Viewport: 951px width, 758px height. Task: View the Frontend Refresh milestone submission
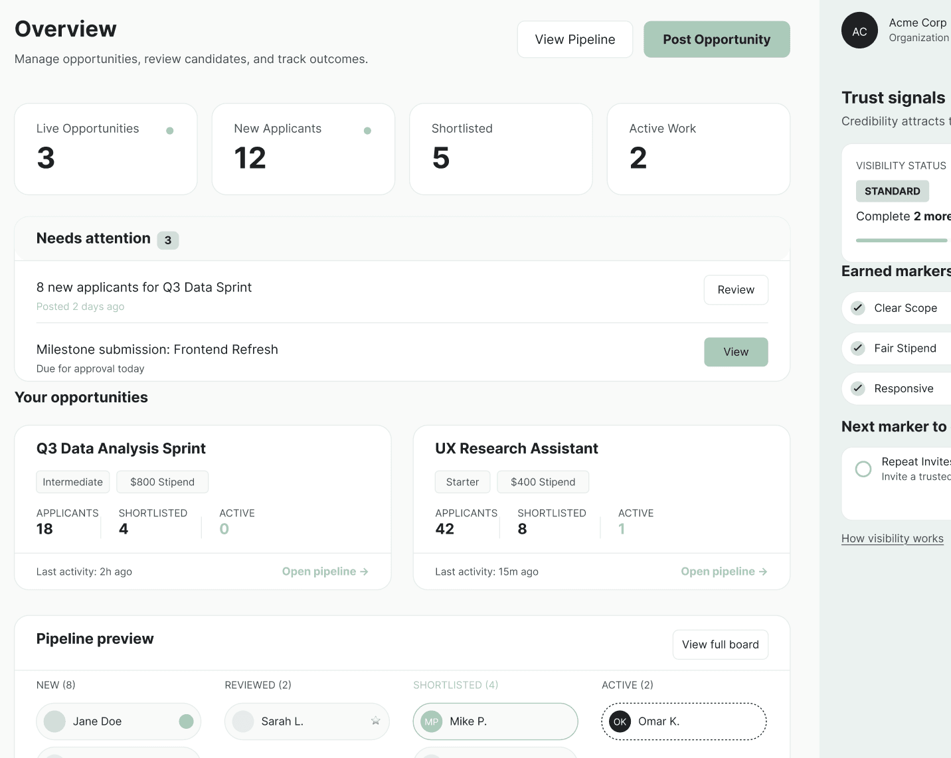(x=736, y=352)
